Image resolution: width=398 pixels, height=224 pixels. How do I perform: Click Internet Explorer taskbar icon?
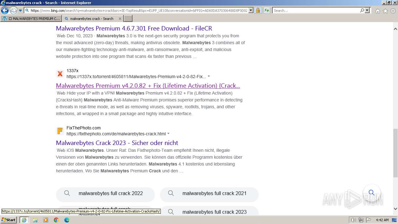click(x=24, y=220)
